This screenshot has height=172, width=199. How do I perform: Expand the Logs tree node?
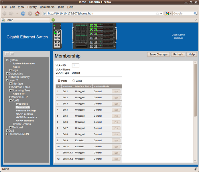coord(11,70)
